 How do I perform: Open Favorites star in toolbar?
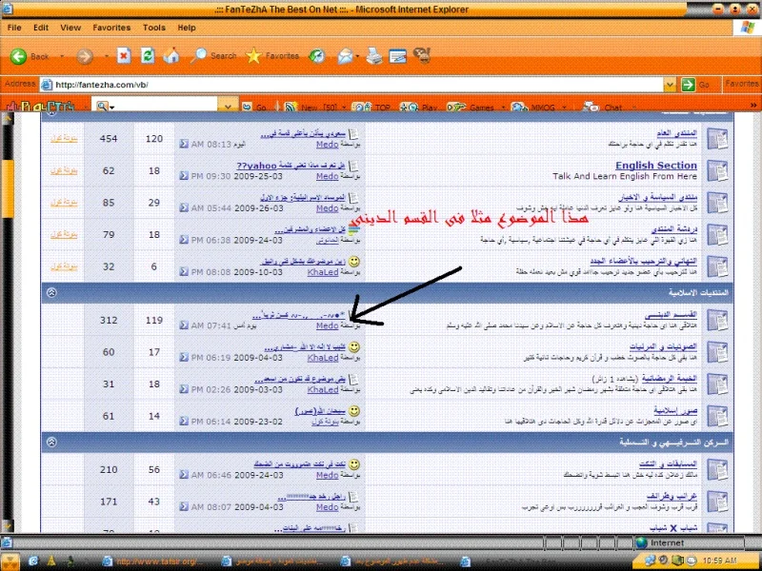[x=271, y=56]
